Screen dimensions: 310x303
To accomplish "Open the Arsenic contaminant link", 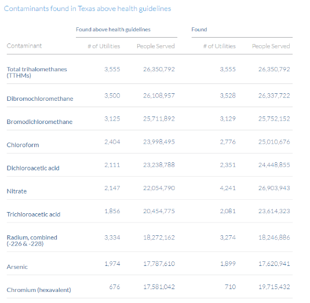I will click(x=17, y=267).
